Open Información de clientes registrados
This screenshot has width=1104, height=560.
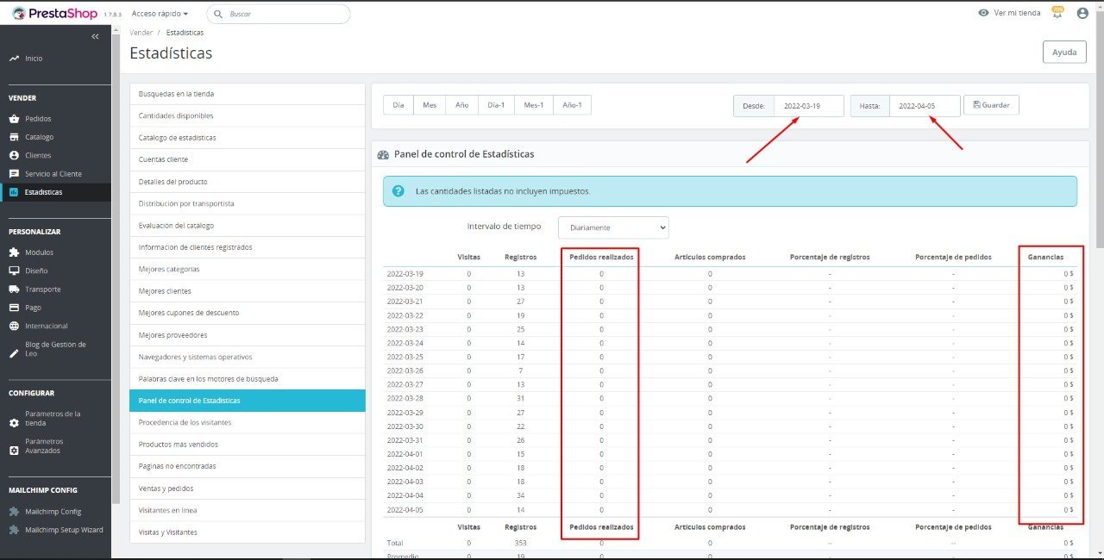coord(248,247)
